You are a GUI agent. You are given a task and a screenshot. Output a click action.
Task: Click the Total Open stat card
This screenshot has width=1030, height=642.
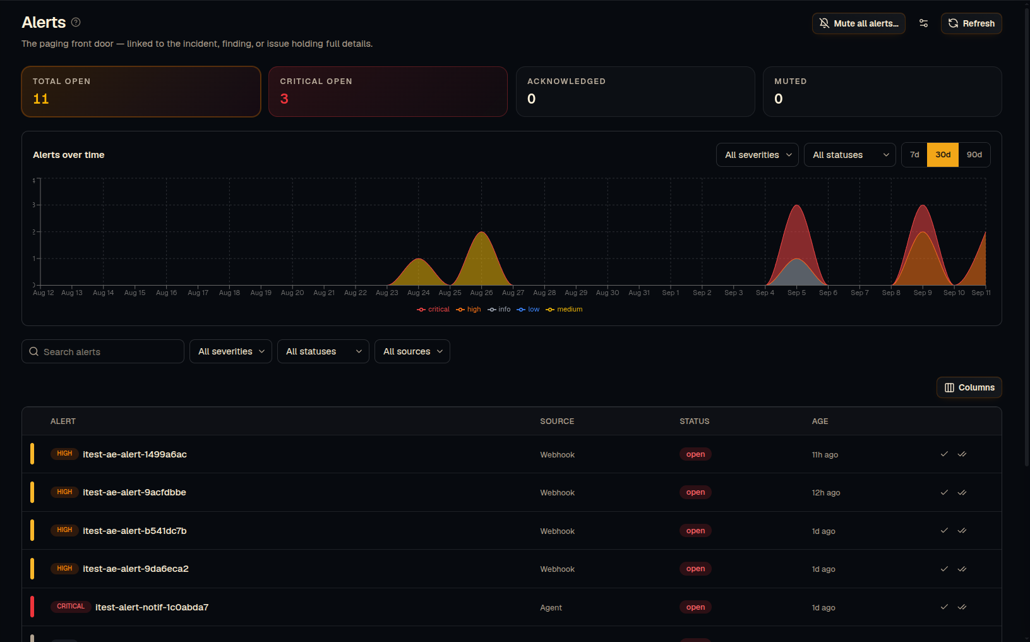click(x=141, y=92)
